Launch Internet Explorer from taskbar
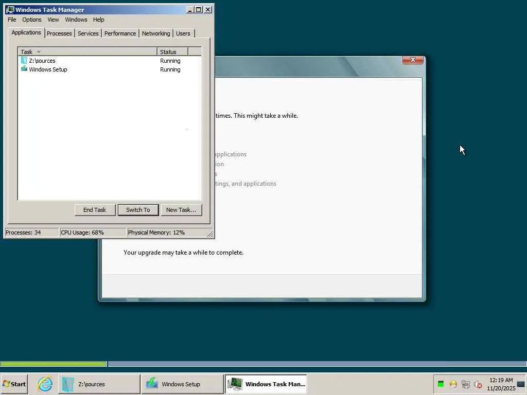The width and height of the screenshot is (527, 395). pos(45,384)
